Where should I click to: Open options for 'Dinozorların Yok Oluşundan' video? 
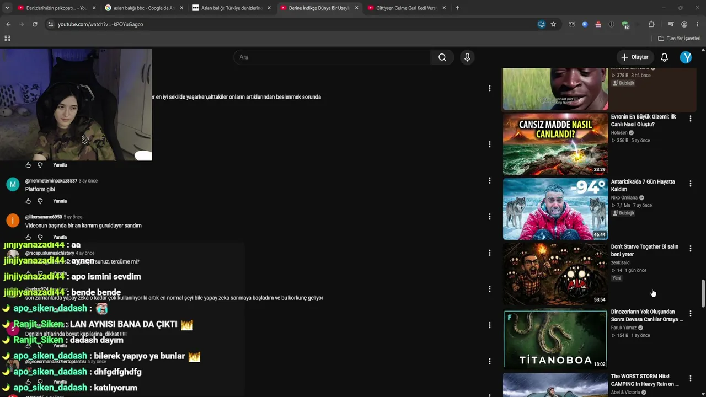[x=690, y=314]
